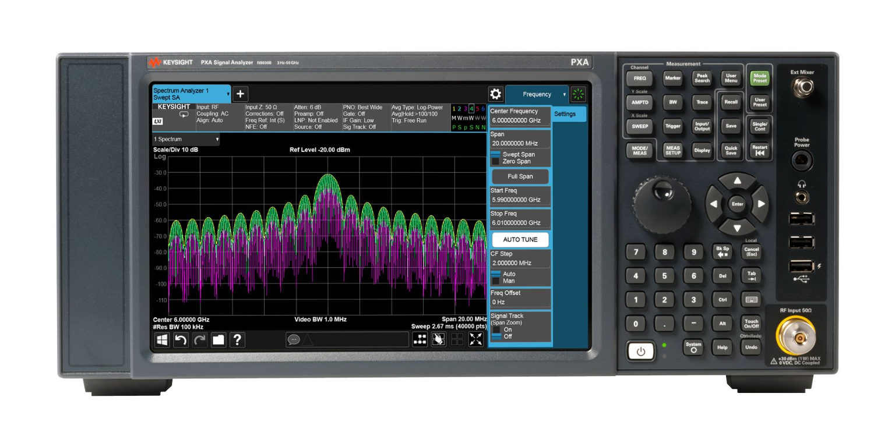Click the plus icon to add a screen
Viewport: 895px width, 447px height.
[x=241, y=94]
